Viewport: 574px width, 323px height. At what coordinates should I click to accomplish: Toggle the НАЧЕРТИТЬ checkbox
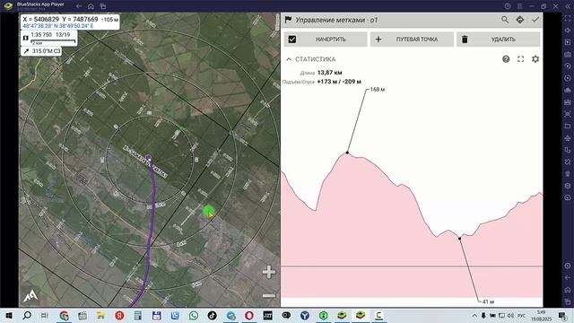292,39
